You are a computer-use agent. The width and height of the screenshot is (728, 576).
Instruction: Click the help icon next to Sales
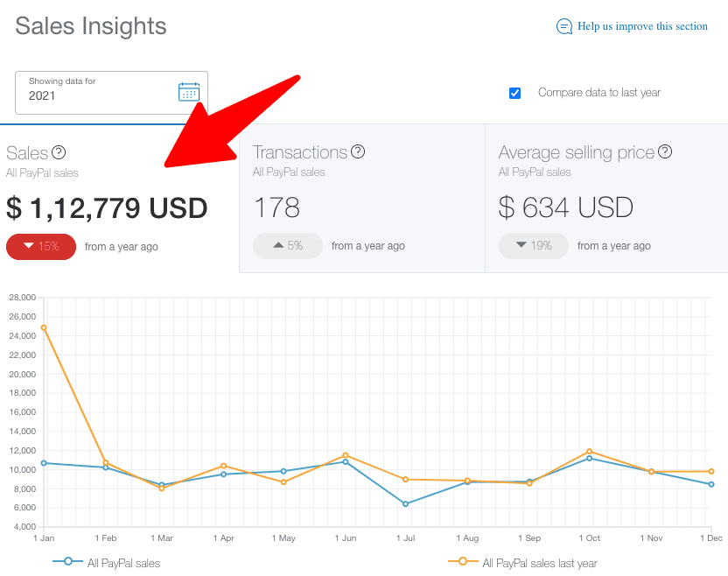[x=58, y=151]
